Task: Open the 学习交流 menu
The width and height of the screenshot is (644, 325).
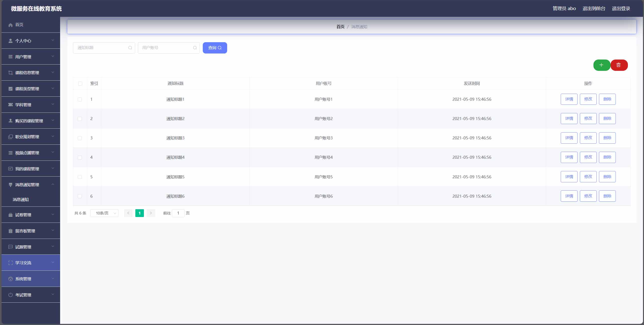Action: coord(31,263)
